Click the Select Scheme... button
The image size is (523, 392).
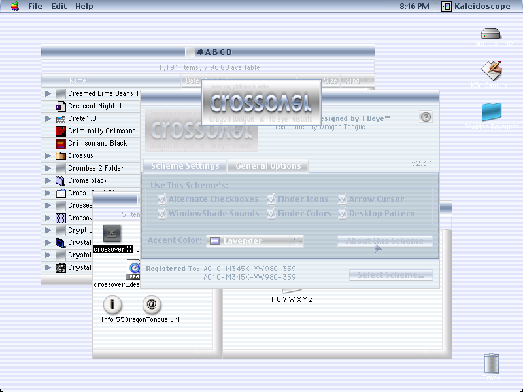pos(390,275)
